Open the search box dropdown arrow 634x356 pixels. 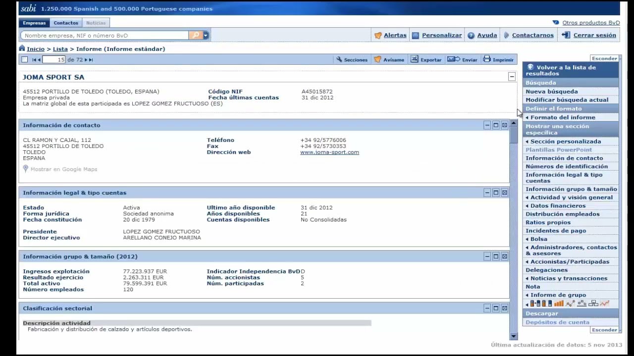click(x=206, y=35)
